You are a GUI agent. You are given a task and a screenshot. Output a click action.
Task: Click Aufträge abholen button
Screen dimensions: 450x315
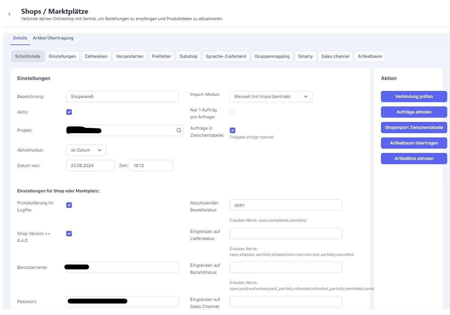pyautogui.click(x=414, y=112)
